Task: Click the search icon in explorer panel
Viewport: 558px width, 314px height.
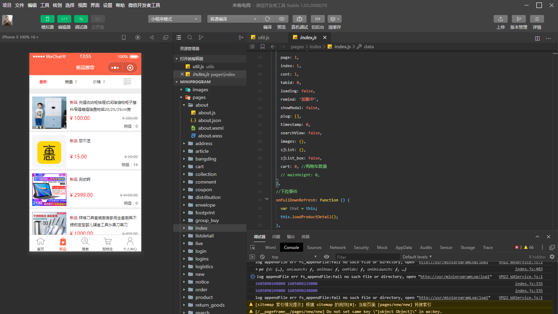Action: 189,37
